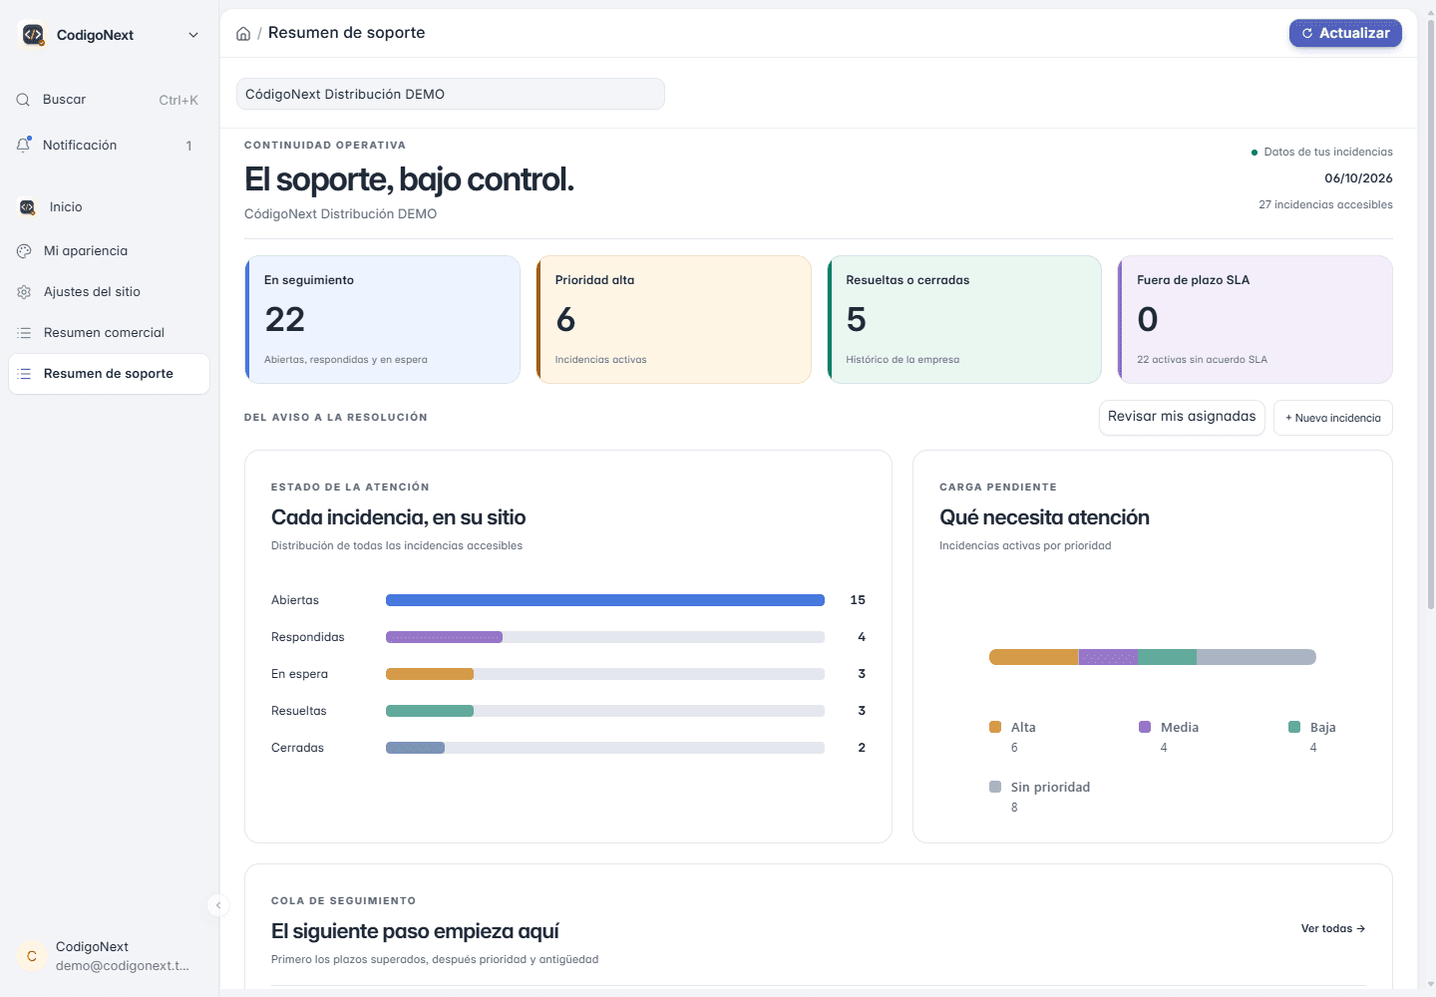Click the Baja green legend swatch
The image size is (1436, 997).
click(x=1294, y=727)
